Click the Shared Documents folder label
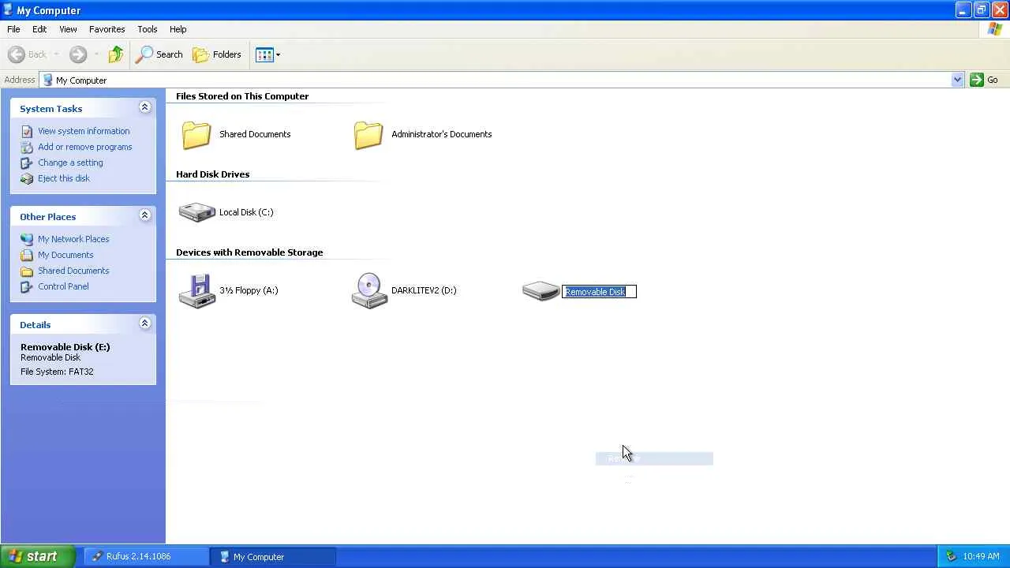This screenshot has height=568, width=1010. click(255, 134)
